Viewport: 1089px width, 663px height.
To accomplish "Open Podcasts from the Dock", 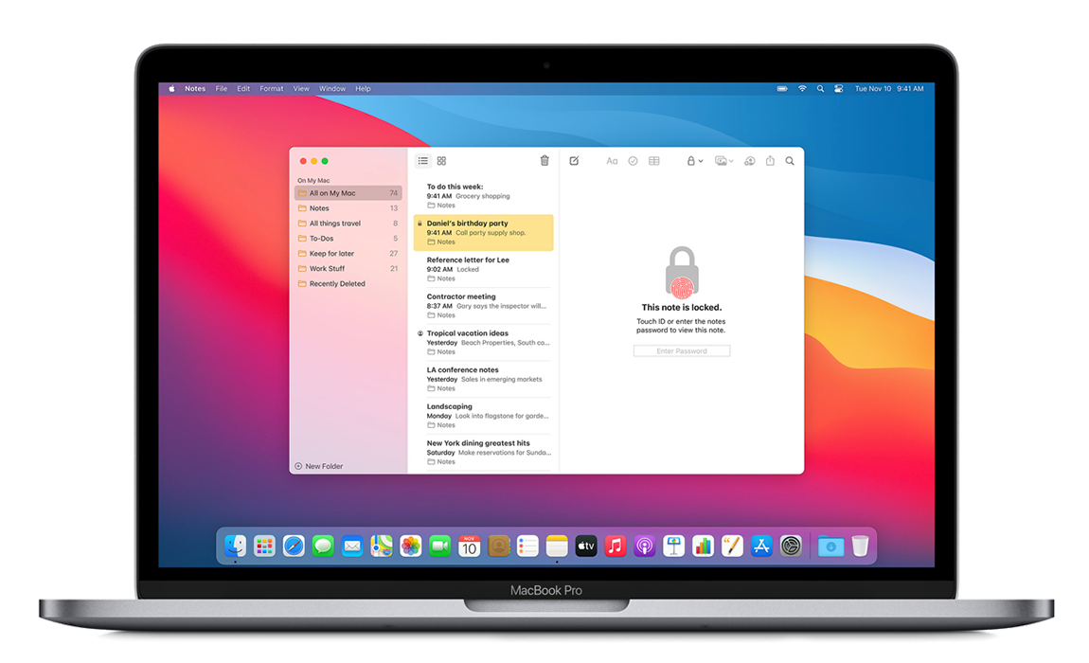I will pyautogui.click(x=645, y=547).
